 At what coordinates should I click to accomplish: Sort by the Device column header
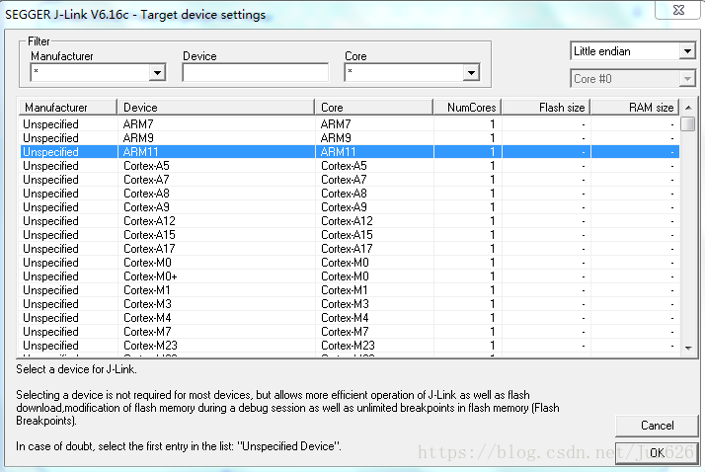pyautogui.click(x=215, y=108)
